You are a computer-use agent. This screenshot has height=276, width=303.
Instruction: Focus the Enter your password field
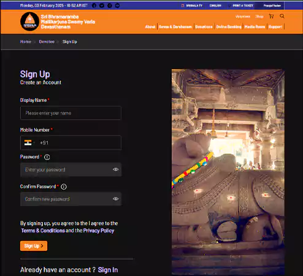tap(71, 169)
